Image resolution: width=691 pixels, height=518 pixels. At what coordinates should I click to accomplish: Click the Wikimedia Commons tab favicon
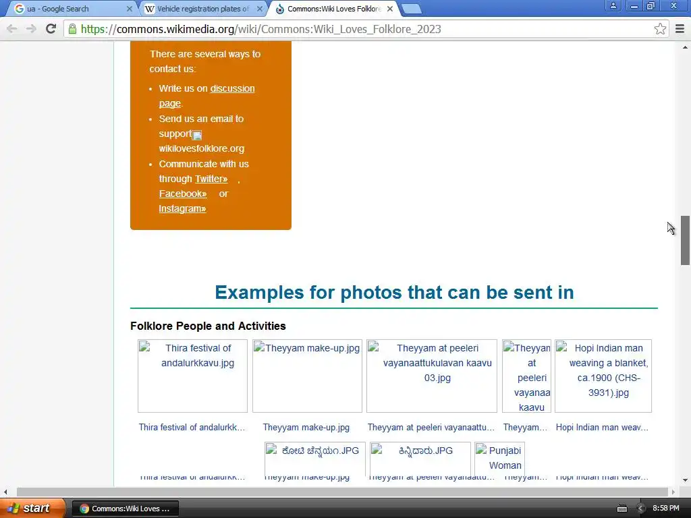point(280,9)
